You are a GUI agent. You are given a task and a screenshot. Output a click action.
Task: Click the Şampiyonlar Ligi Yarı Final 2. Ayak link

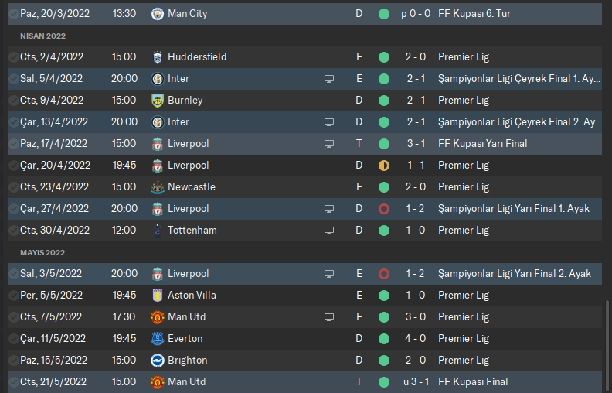click(x=515, y=274)
